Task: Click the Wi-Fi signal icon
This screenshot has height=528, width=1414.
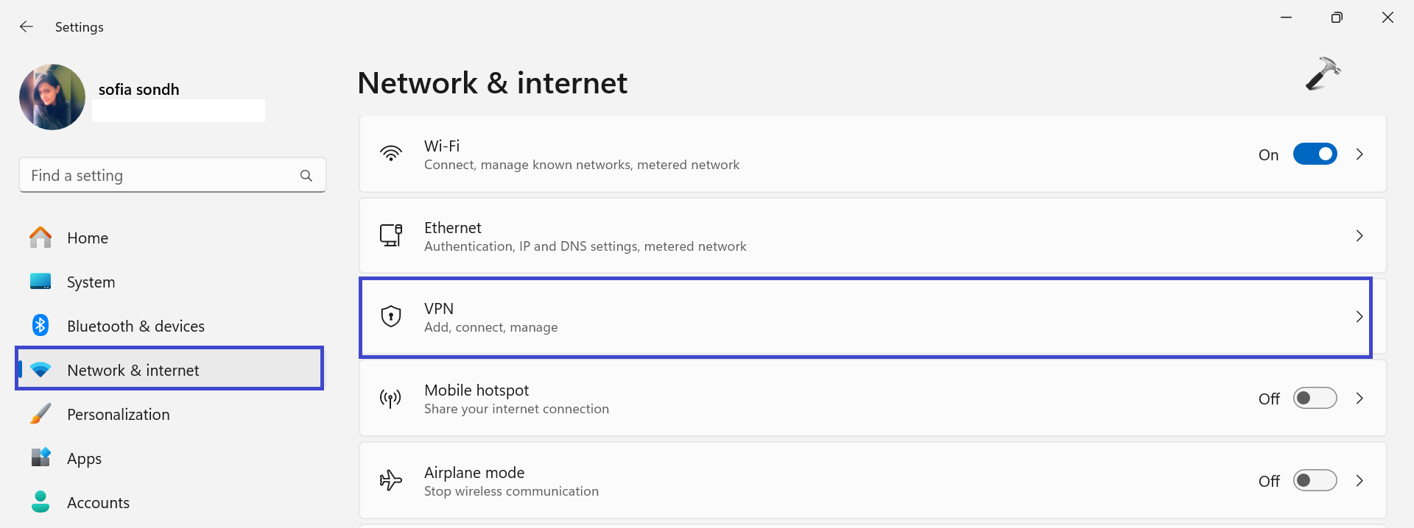Action: click(x=391, y=154)
